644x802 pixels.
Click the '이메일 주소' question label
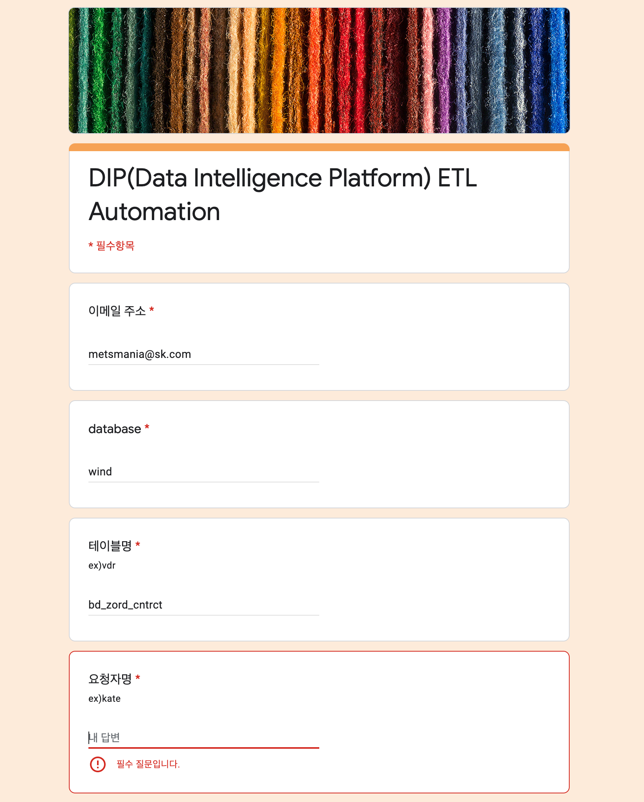[117, 311]
